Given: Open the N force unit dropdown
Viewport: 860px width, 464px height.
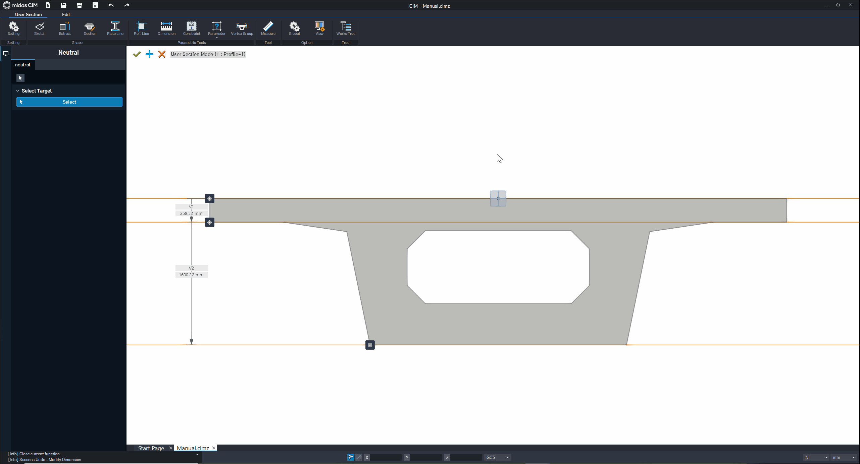Looking at the screenshot, I should click(x=816, y=457).
